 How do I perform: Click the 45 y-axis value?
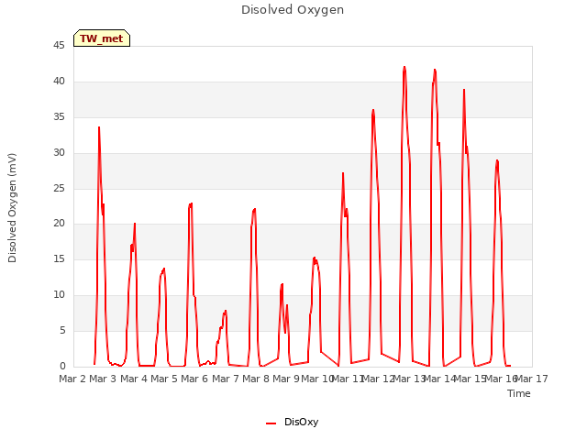(59, 46)
